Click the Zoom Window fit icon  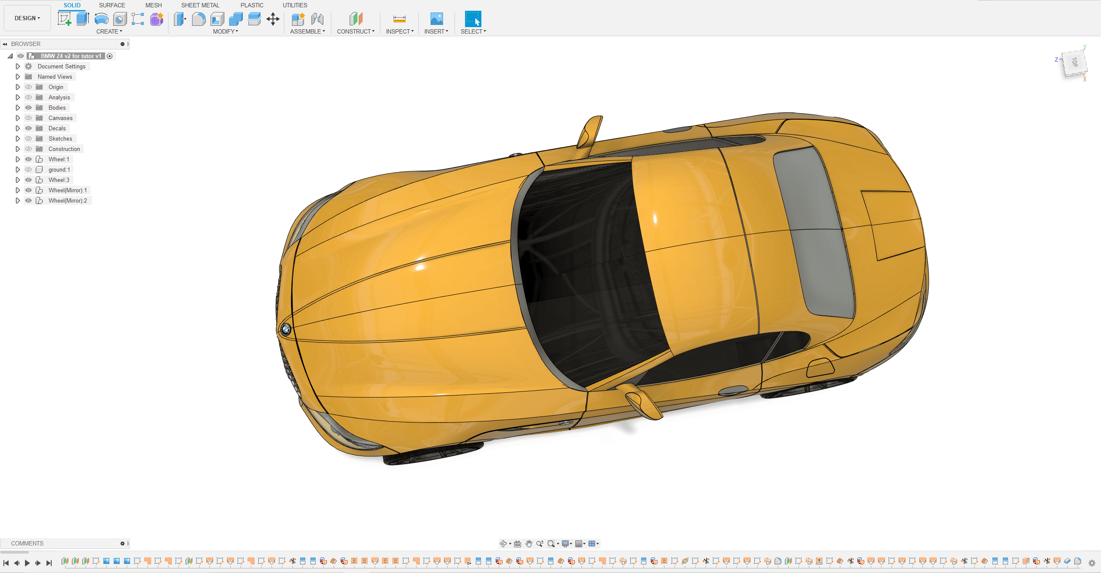coord(551,544)
